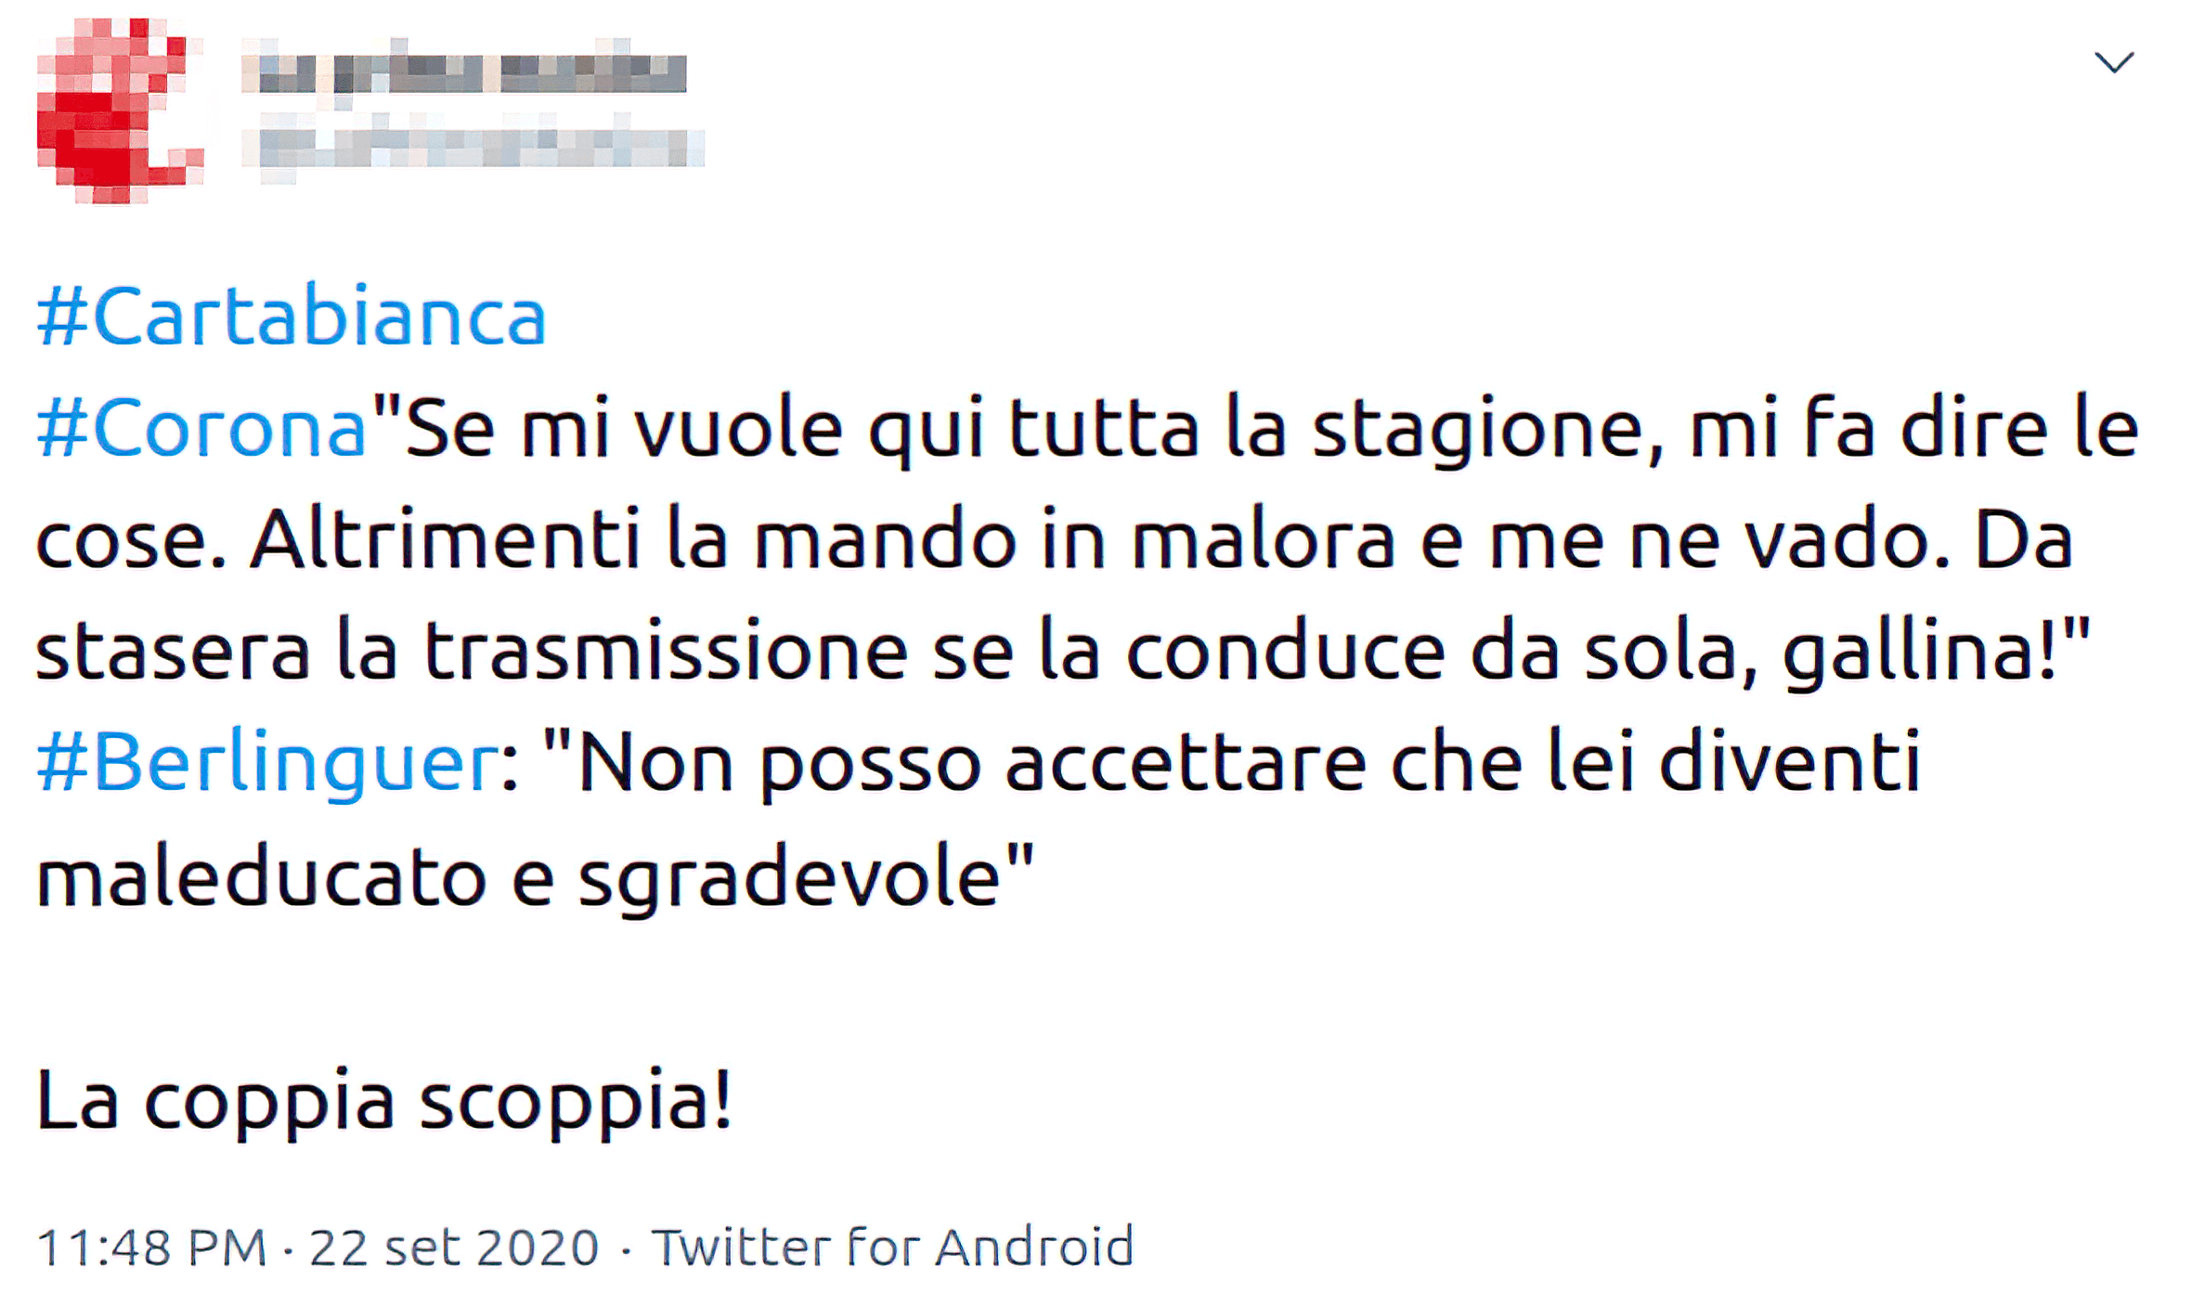
Task: Click the words "che lei diventi"
Action: click(1655, 763)
